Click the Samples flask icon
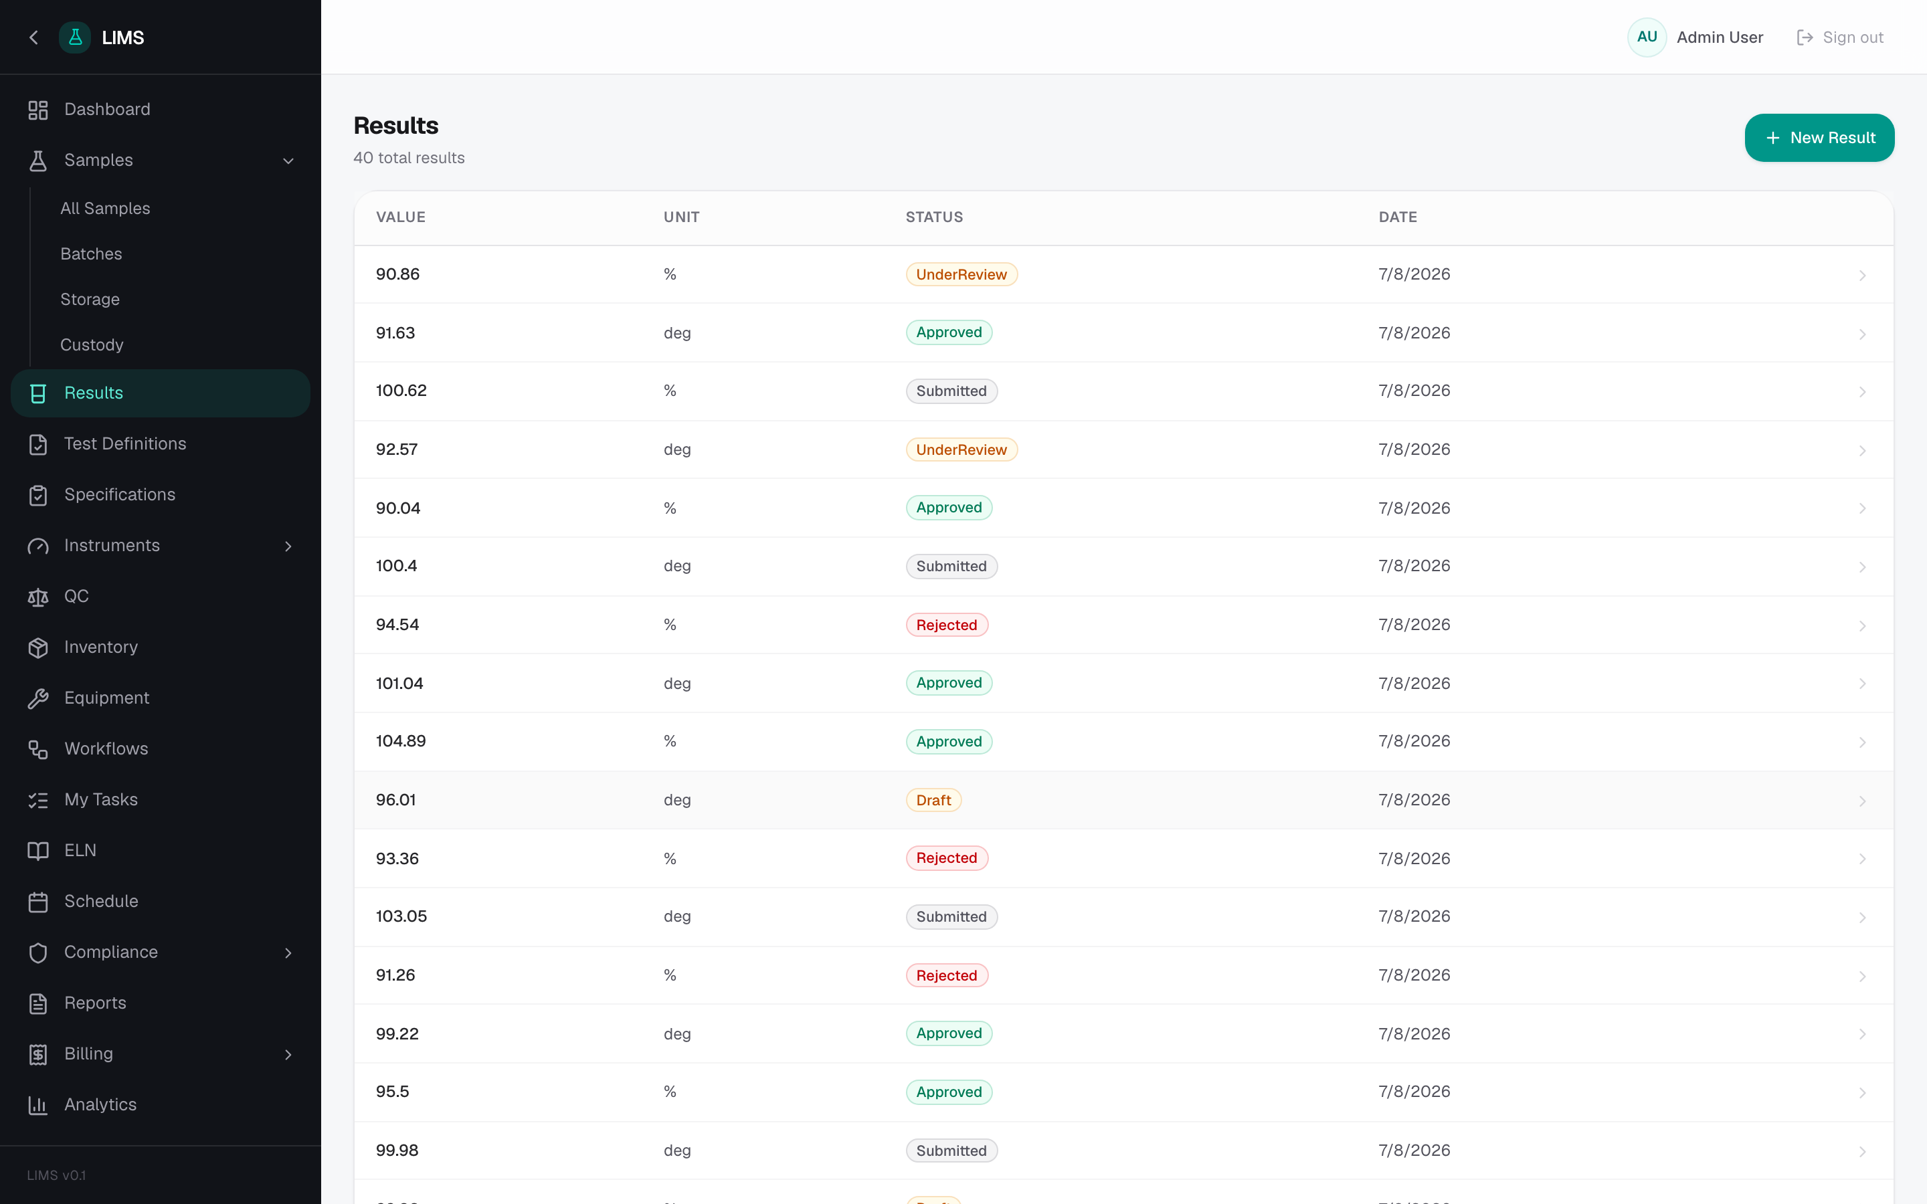Image resolution: width=1927 pixels, height=1204 pixels. point(38,161)
